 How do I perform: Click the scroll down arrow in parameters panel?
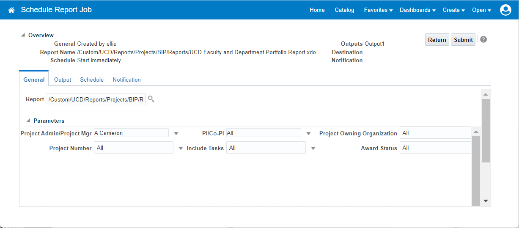click(486, 201)
